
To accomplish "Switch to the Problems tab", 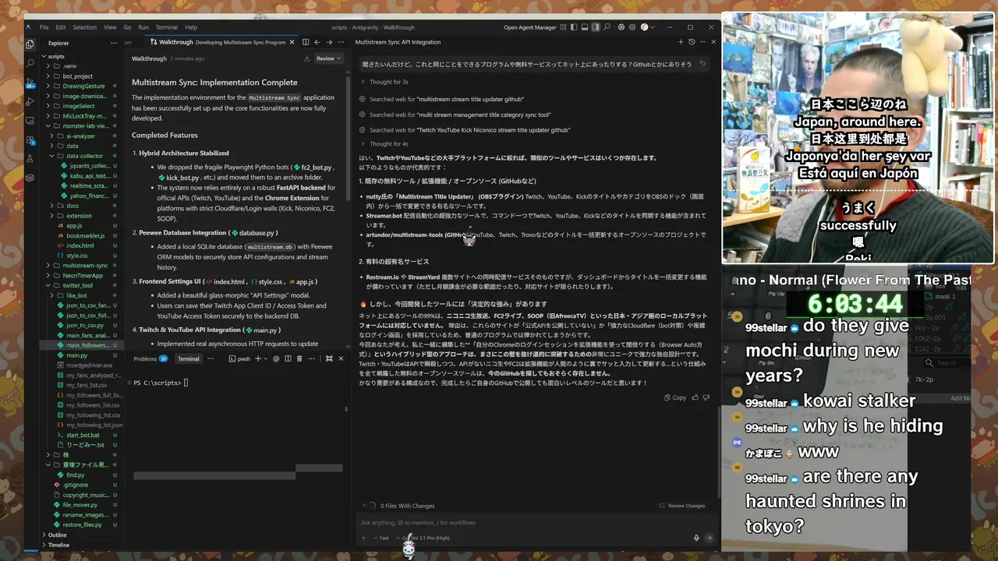I will pyautogui.click(x=150, y=358).
